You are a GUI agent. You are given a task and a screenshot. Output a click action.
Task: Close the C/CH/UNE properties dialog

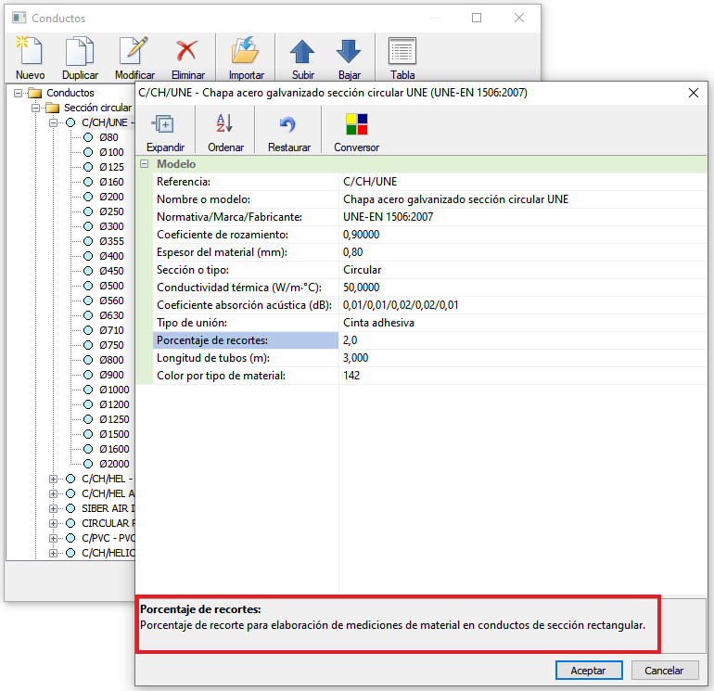click(x=693, y=93)
